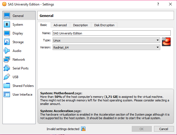Click the General page heading
Viewport: 177px width, 135px height.
46,16
